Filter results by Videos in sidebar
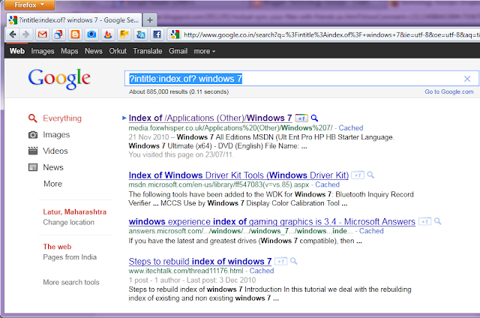480x318 pixels. [x=55, y=151]
